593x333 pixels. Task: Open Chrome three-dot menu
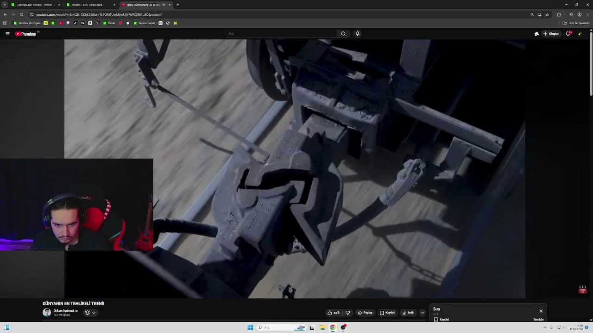[x=587, y=14]
